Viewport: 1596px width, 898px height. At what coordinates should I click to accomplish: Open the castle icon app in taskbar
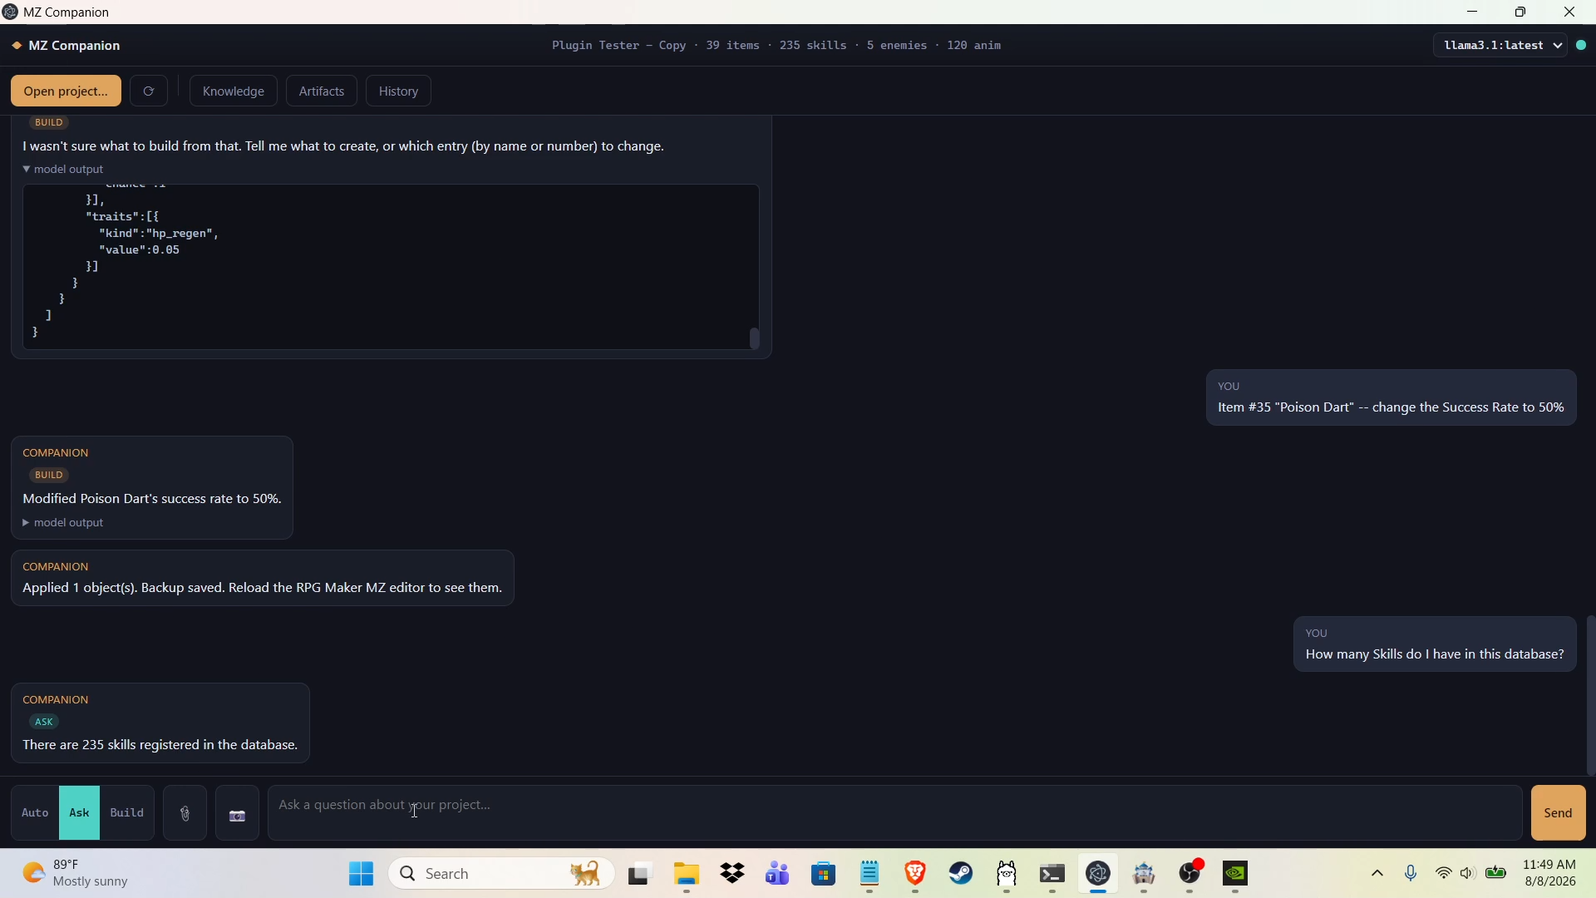pyautogui.click(x=1144, y=874)
